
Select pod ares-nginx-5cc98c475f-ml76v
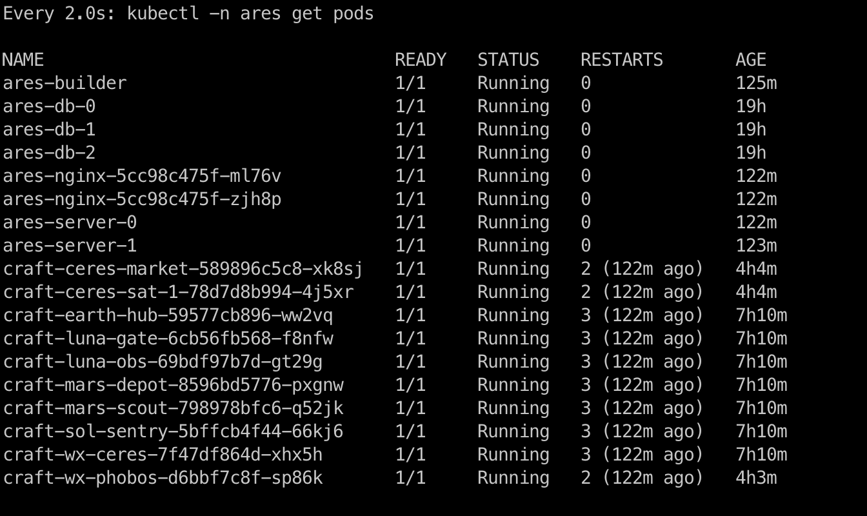click(x=142, y=176)
